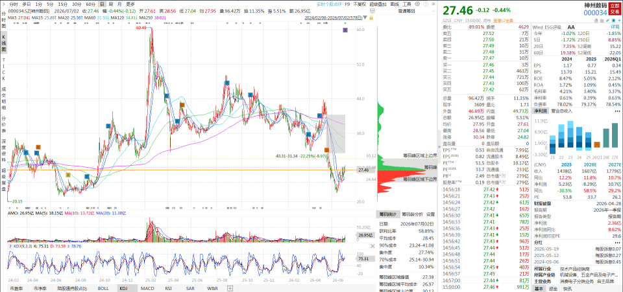This screenshot has width=623, height=292.
Task: Select 资金 bottom tab
Action: point(554,288)
